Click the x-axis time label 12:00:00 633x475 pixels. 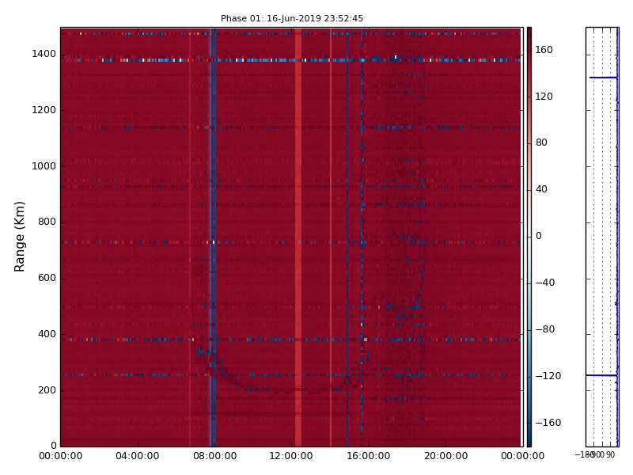point(290,456)
